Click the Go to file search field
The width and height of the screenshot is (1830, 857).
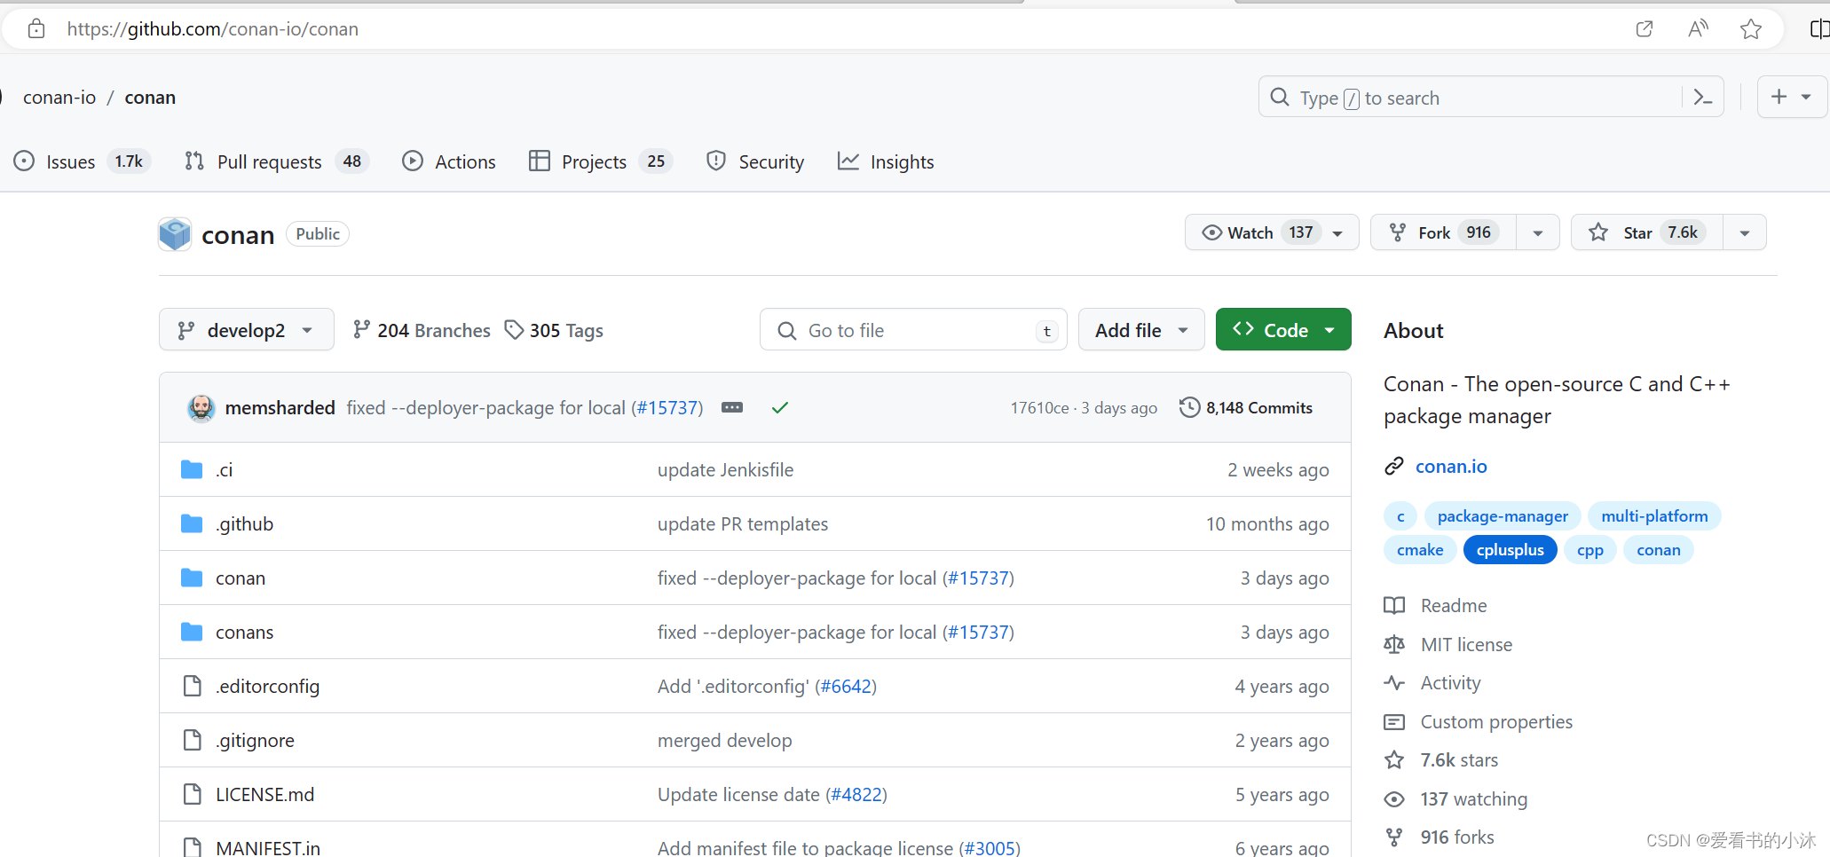pyautogui.click(x=913, y=330)
